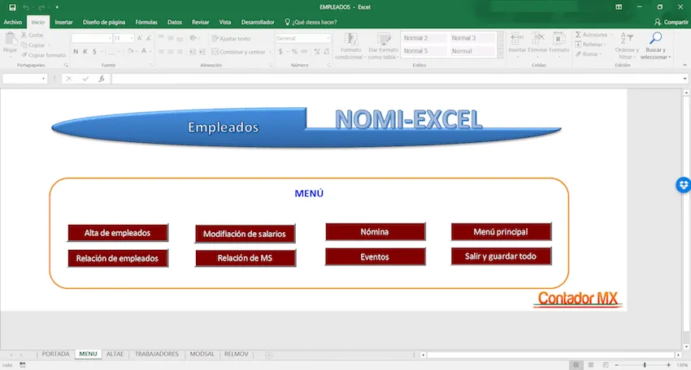Click the Menú principal button
This screenshot has height=370, width=691.
[x=501, y=232]
